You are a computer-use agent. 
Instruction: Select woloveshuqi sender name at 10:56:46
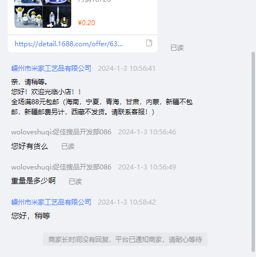[x=61, y=132]
